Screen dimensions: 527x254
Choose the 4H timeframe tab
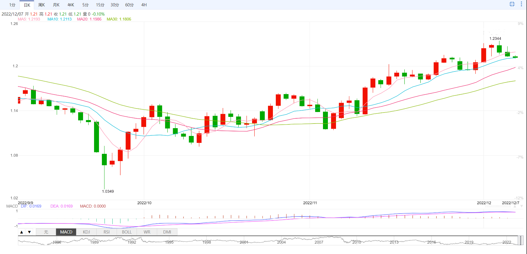click(x=144, y=5)
